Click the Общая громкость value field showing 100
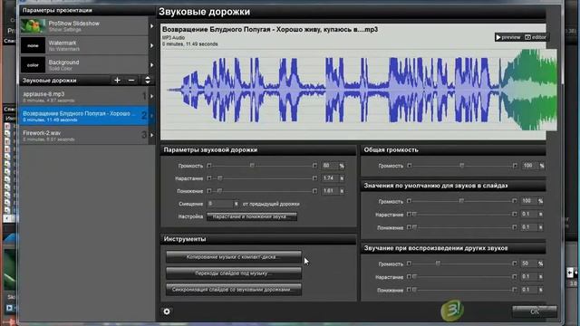The image size is (580, 326). tap(529, 165)
